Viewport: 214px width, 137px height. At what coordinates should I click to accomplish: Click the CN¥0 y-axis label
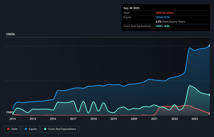point(10,112)
